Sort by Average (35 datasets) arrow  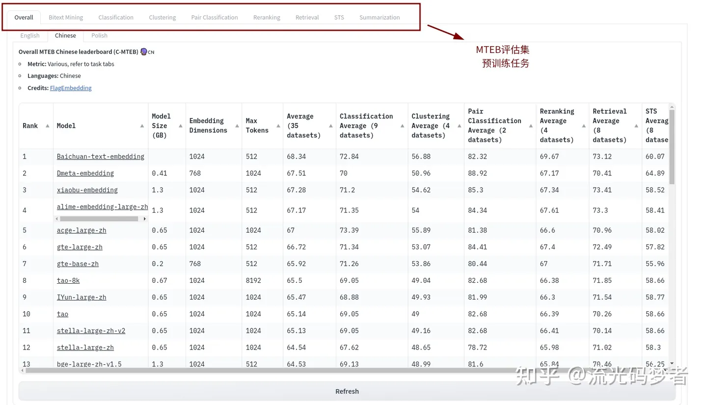pos(330,126)
